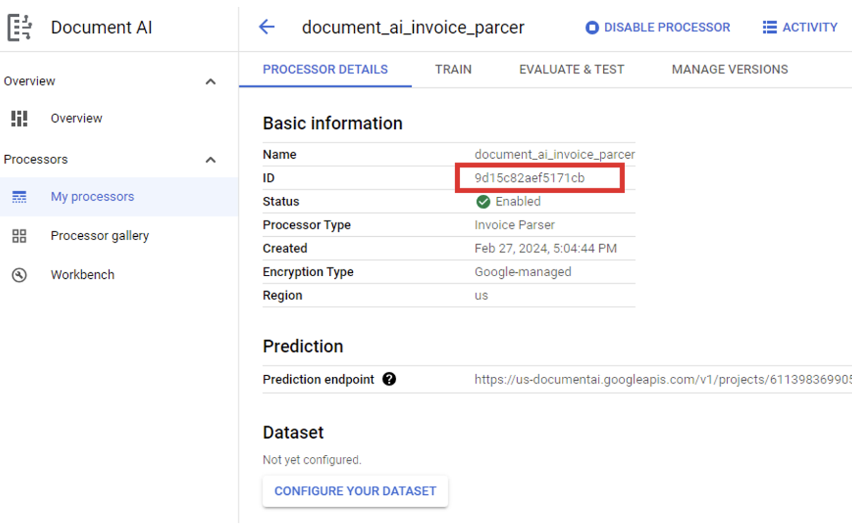
Task: Click the Processor gallery squares icon
Action: click(x=19, y=236)
